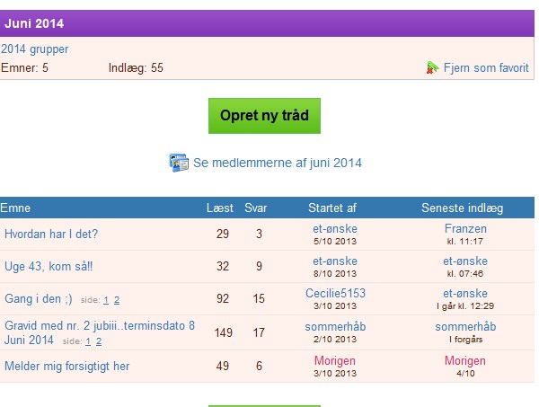Image resolution: width=539 pixels, height=407 pixels.
Task: Open thread Hvordan har I det?
Action: [x=51, y=234]
